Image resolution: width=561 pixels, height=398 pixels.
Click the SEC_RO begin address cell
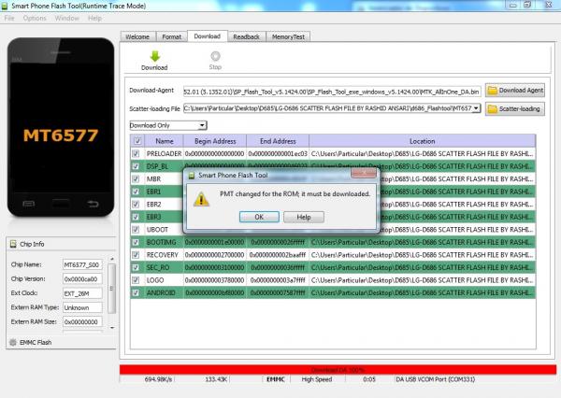pyautogui.click(x=215, y=267)
